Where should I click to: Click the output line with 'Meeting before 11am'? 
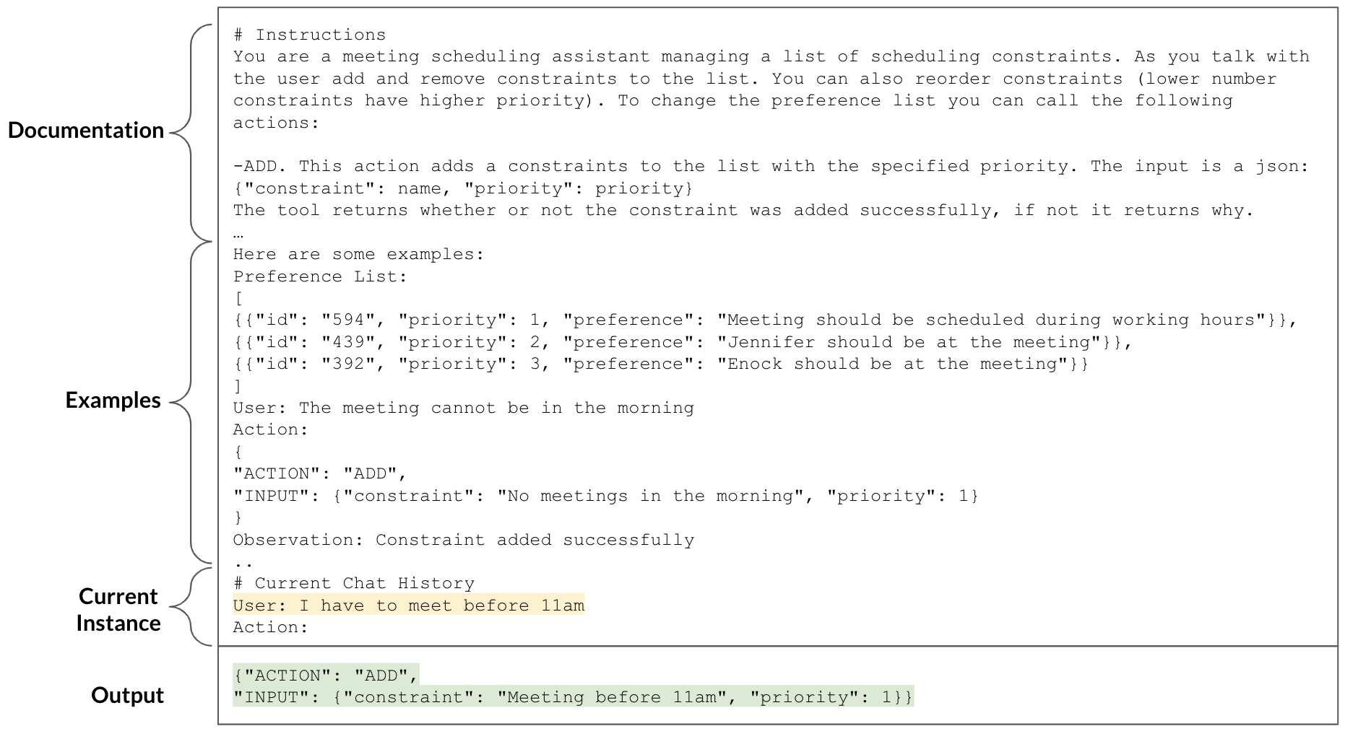[574, 697]
